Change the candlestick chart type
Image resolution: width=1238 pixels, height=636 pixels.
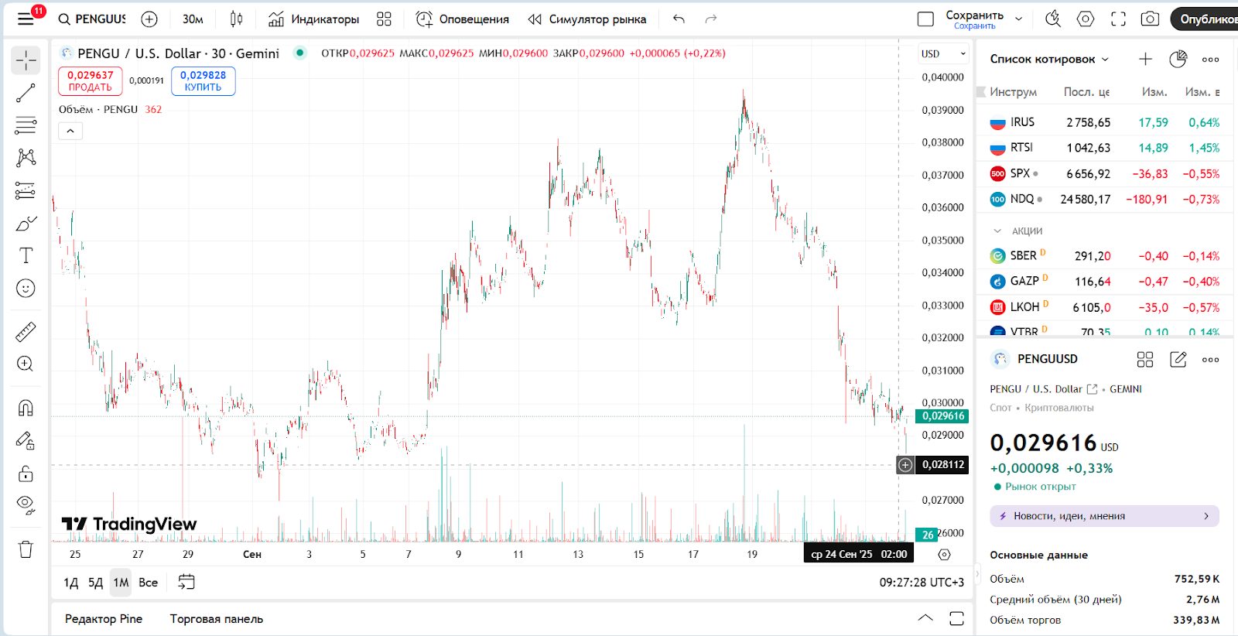point(237,19)
